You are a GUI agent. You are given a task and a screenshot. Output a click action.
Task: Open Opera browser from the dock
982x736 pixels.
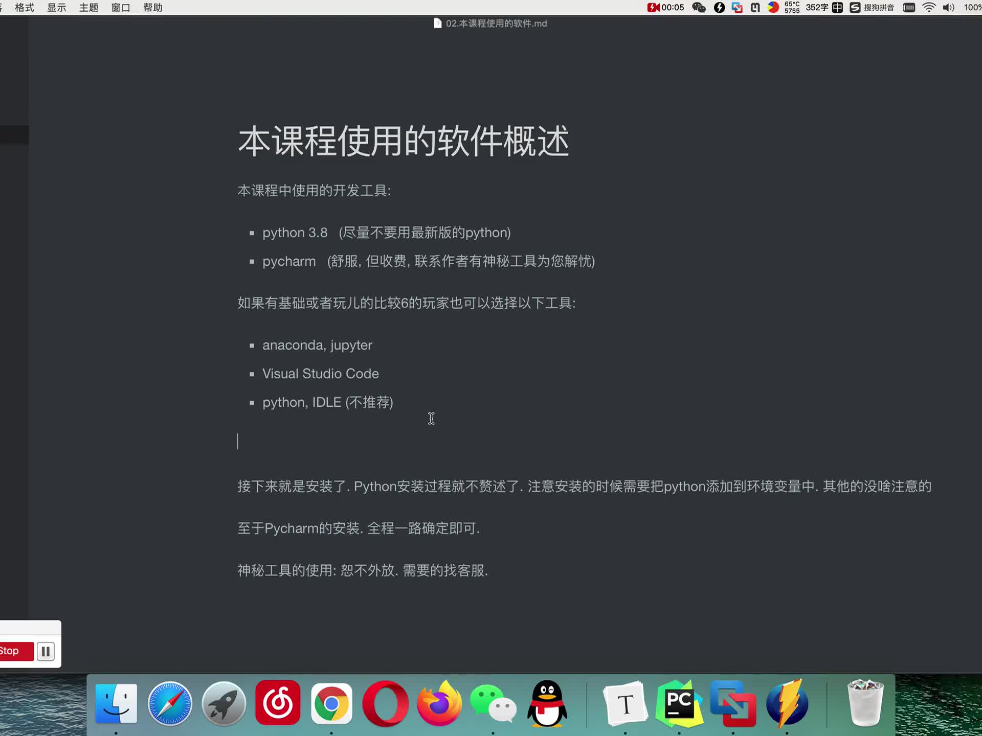click(x=386, y=704)
